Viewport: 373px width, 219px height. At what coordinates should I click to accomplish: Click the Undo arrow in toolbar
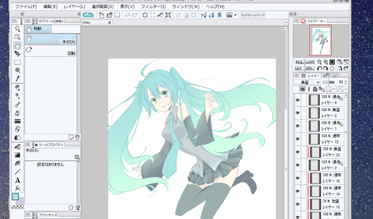point(127,15)
